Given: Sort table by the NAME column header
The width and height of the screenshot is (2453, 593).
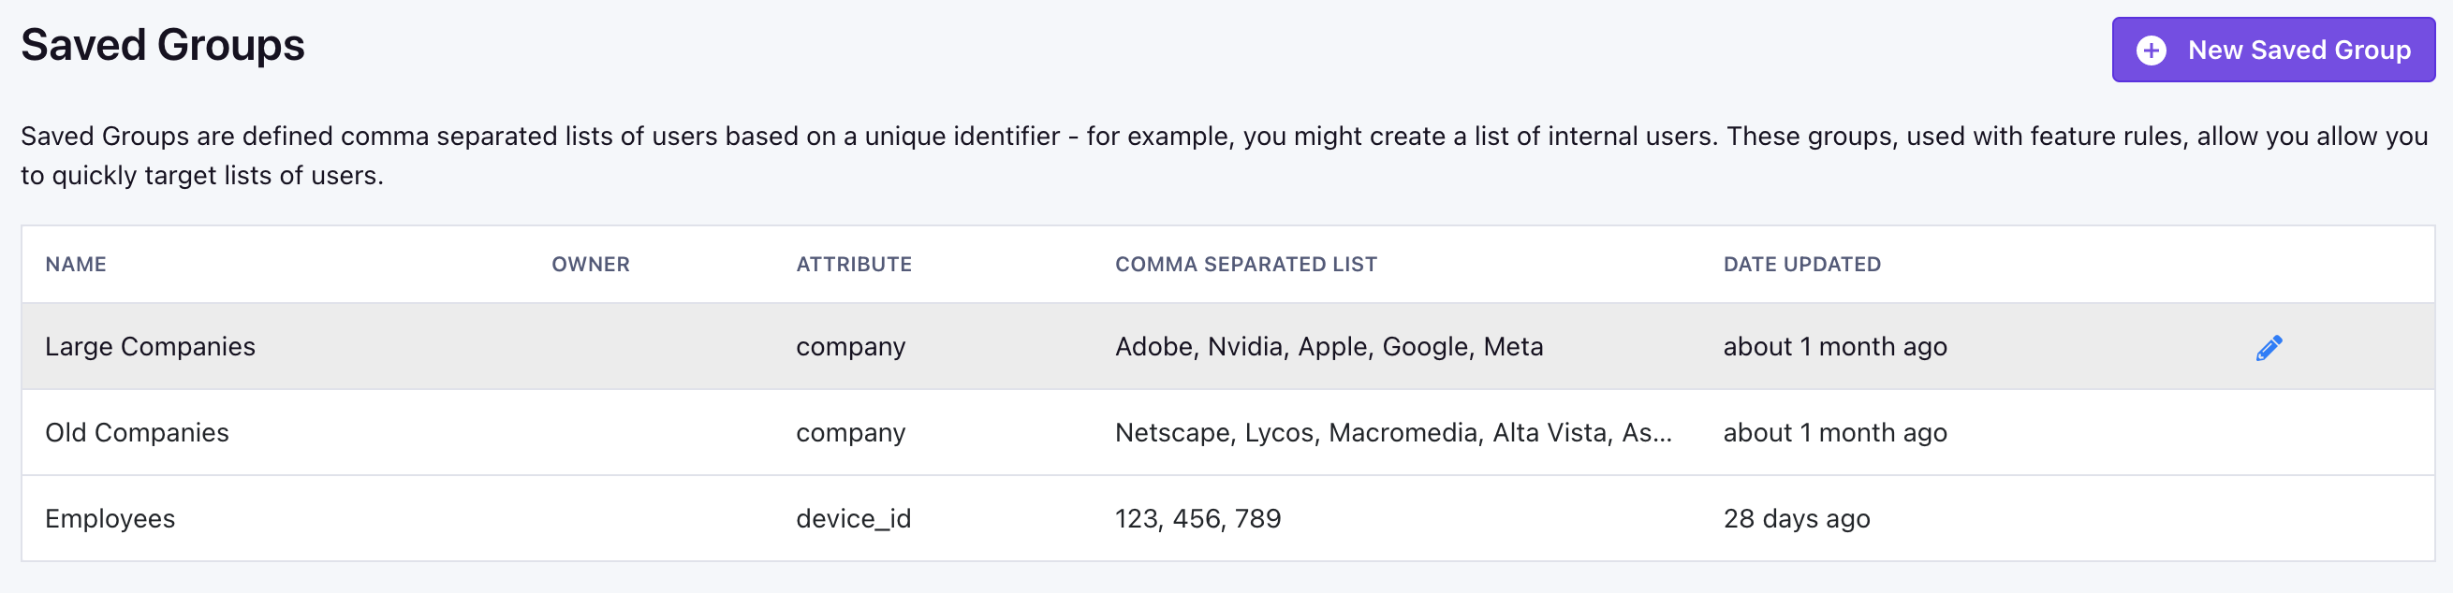Looking at the screenshot, I should (x=76, y=264).
